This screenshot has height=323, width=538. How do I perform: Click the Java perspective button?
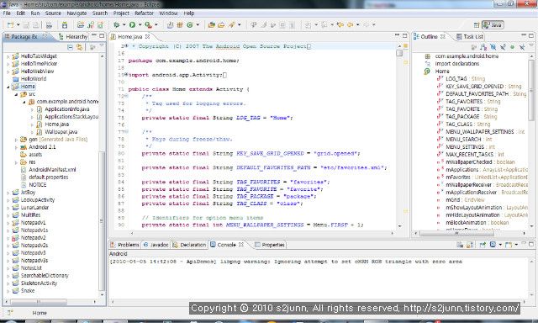pyautogui.click(x=493, y=25)
